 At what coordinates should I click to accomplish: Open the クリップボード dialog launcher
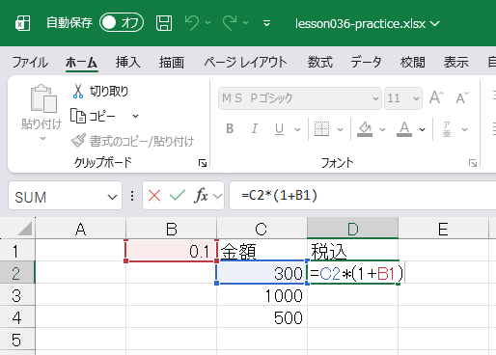tap(203, 163)
